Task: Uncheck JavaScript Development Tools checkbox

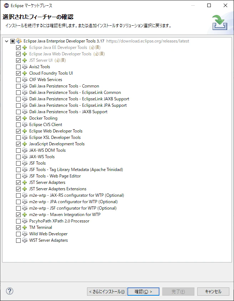Action: tap(18, 144)
